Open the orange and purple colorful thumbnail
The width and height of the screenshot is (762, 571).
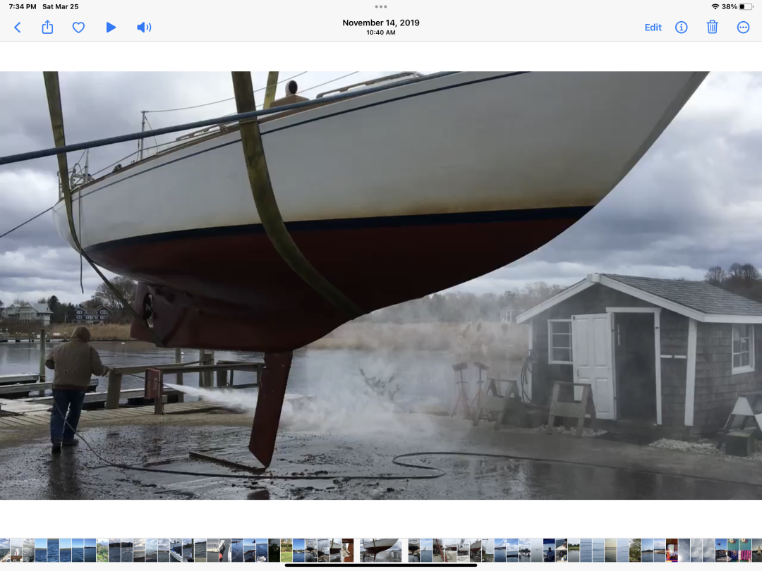coord(672,550)
